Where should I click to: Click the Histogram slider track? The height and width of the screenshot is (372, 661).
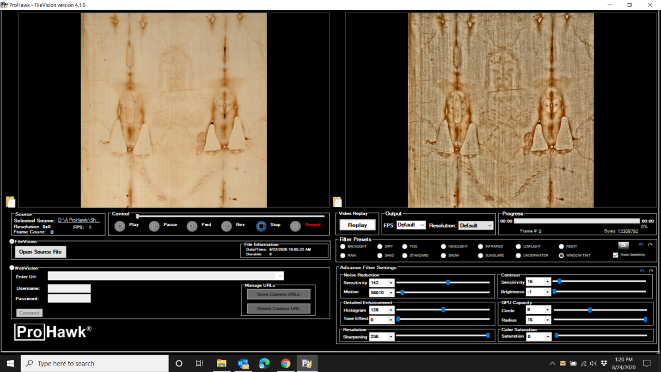(467, 310)
